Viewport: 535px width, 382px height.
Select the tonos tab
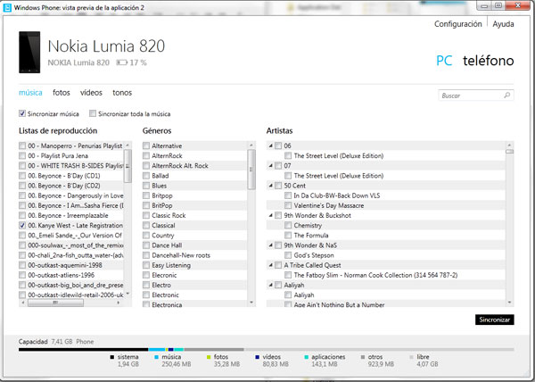[x=122, y=93]
